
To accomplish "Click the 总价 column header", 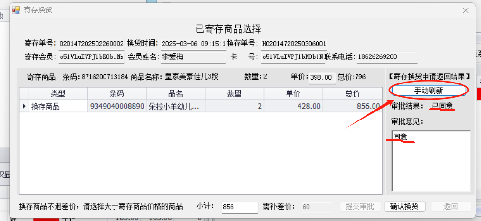I will click(352, 93).
